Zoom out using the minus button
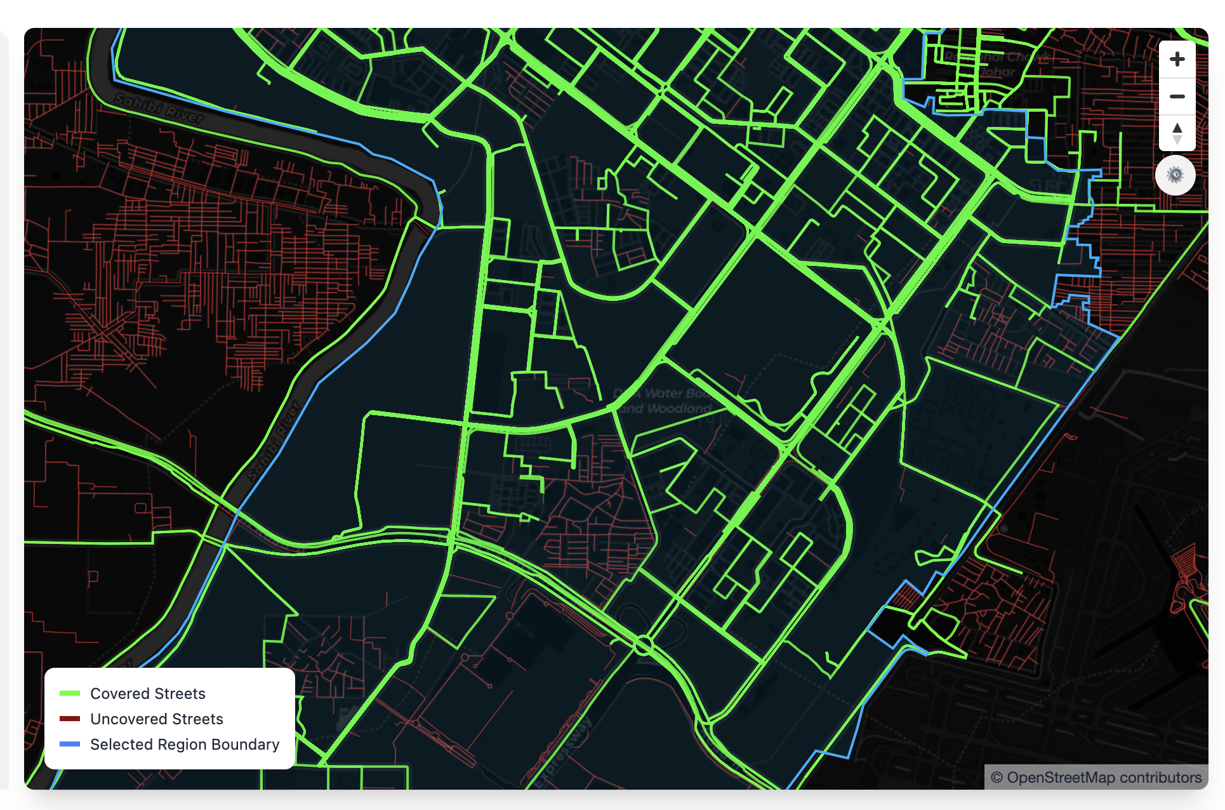The width and height of the screenshot is (1225, 810). pos(1177,96)
